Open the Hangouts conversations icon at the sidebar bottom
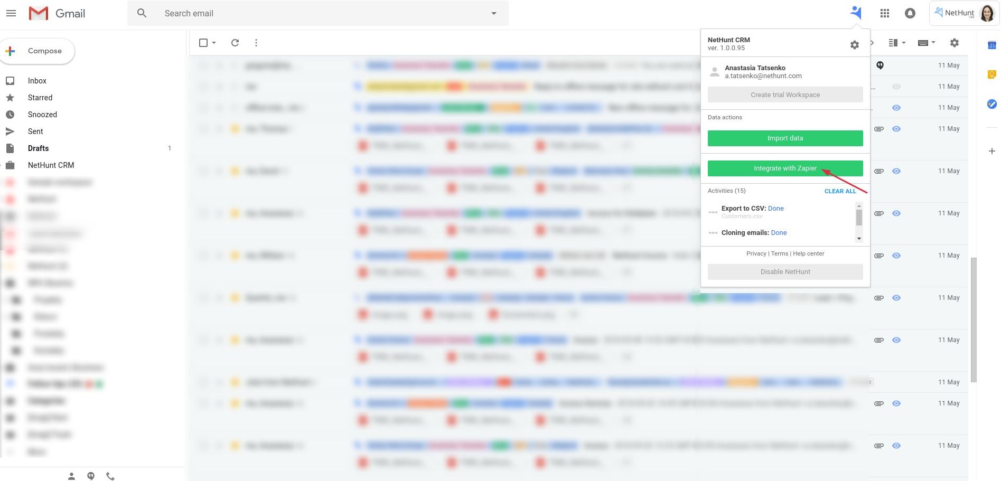The image size is (1001, 481). pos(91,476)
